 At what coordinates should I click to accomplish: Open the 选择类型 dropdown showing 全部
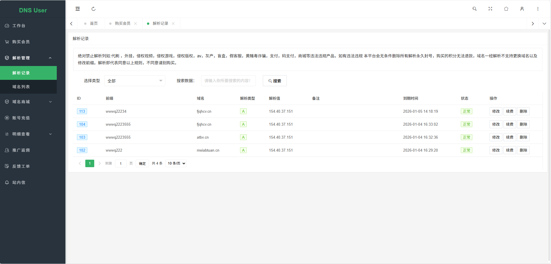point(135,81)
